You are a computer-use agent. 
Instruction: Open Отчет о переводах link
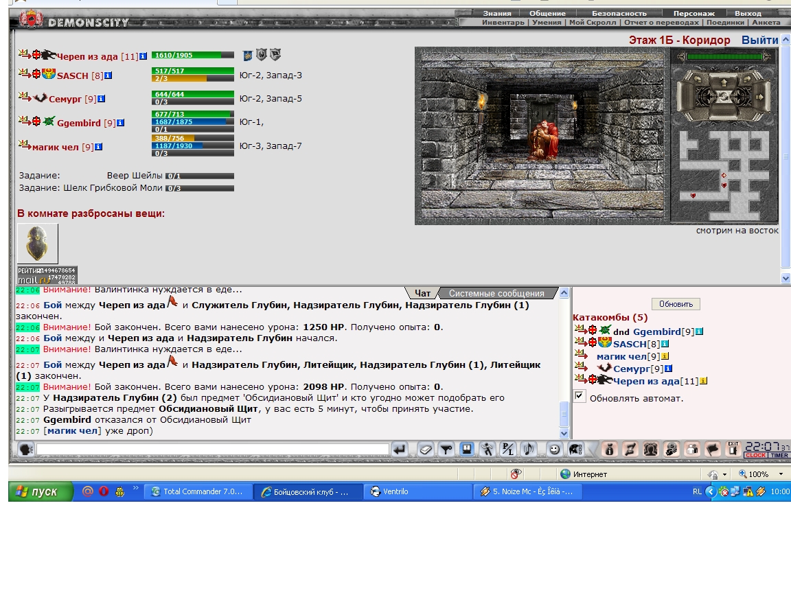click(x=661, y=22)
